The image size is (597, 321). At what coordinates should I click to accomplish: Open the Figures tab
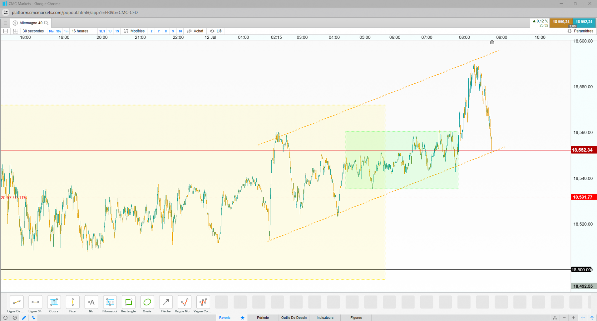pos(356,318)
